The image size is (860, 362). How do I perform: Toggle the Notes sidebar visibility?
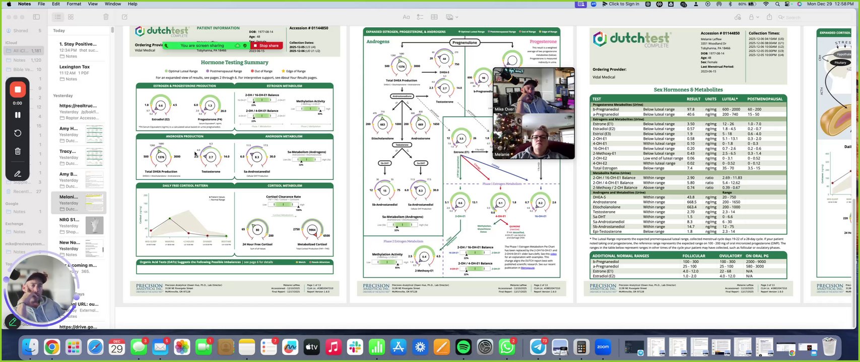pyautogui.click(x=36, y=17)
